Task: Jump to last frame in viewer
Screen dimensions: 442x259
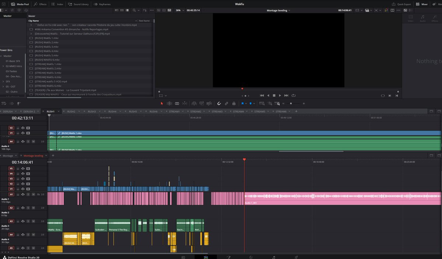Action: 286,96
